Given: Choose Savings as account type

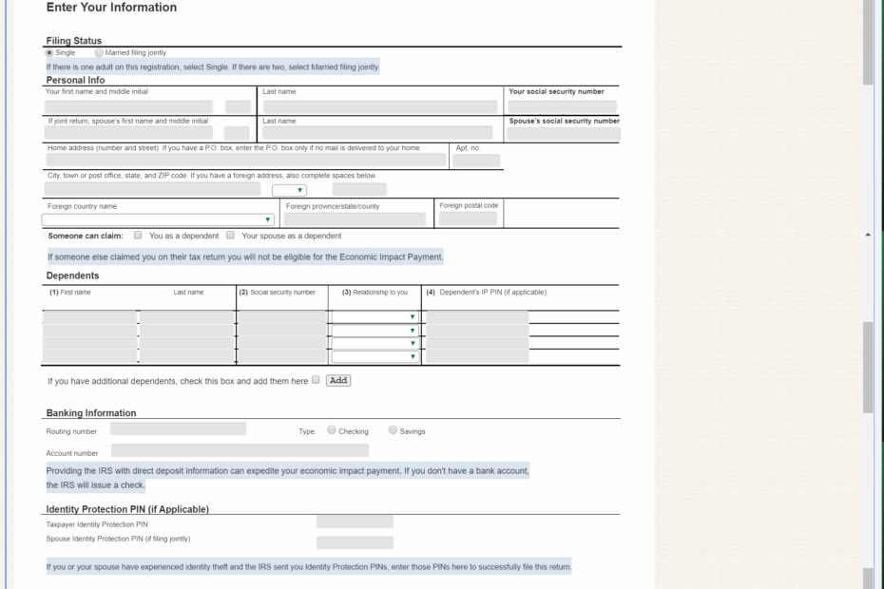Looking at the screenshot, I should [392, 430].
